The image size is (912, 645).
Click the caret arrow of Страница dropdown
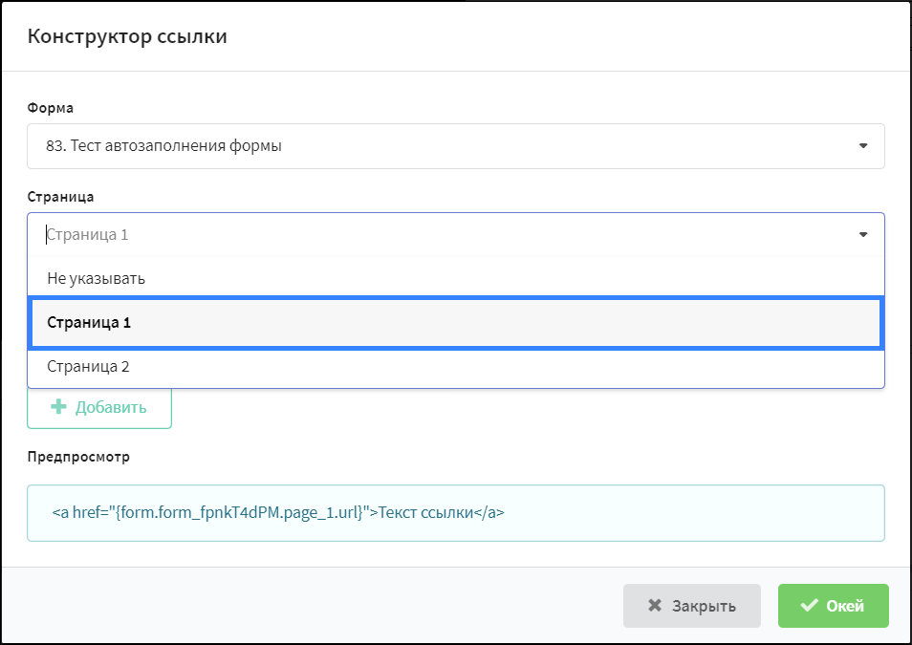(x=863, y=235)
